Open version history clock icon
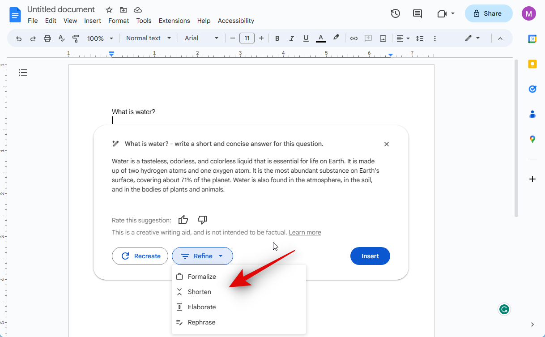This screenshot has height=337, width=545. [395, 13]
